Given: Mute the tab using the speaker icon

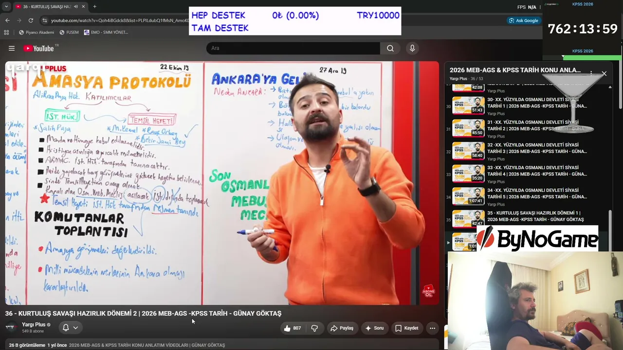Looking at the screenshot, I should coord(75,6).
